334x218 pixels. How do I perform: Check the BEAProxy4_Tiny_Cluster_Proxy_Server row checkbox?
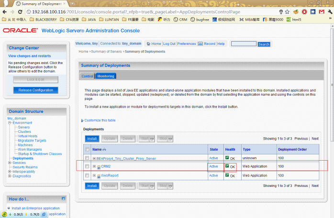[87, 158]
